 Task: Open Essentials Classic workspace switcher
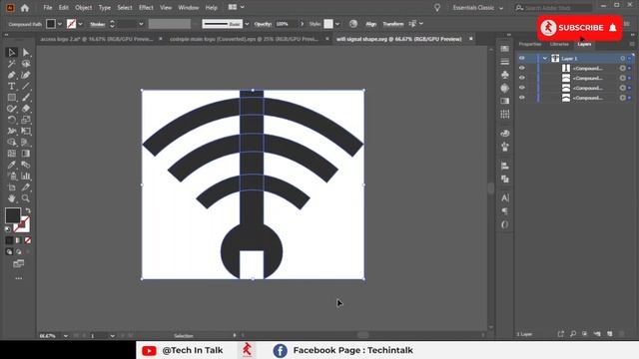coord(477,8)
